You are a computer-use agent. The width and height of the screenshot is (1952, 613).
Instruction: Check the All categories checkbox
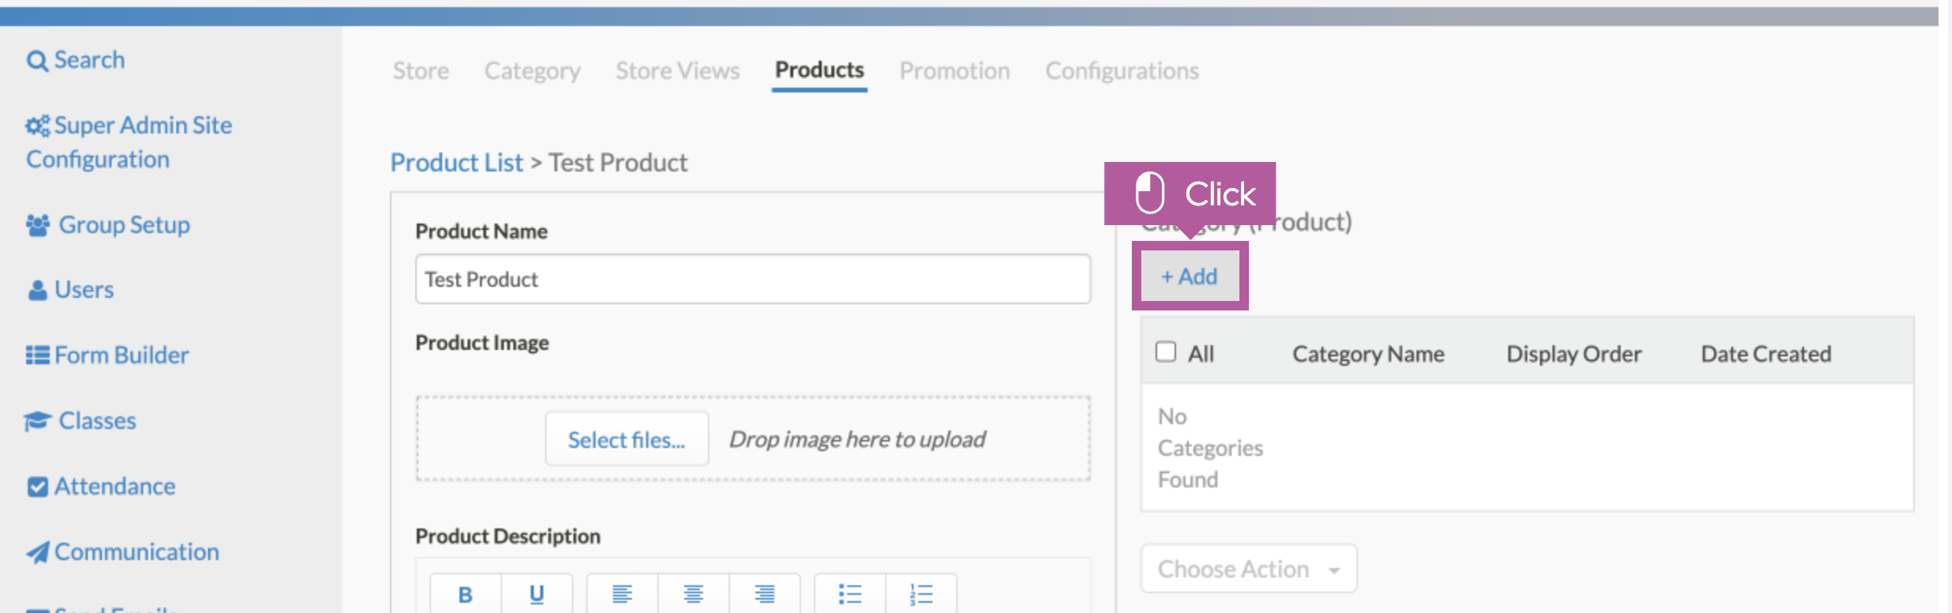click(1166, 352)
